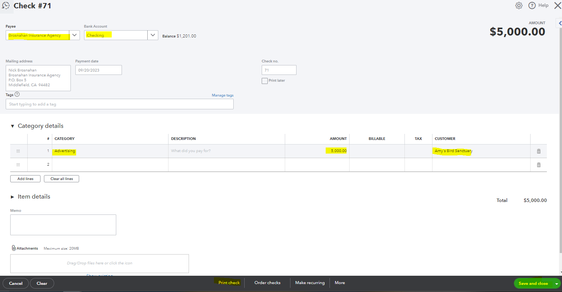The image size is (562, 292).
Task: Open the More menu in bottom bar
Action: 340,283
